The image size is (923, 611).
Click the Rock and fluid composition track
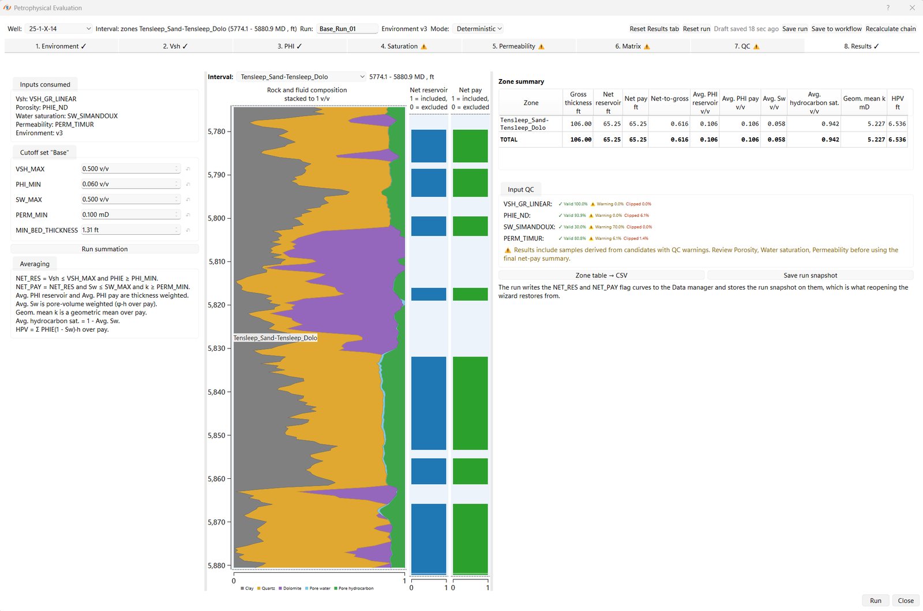click(319, 338)
